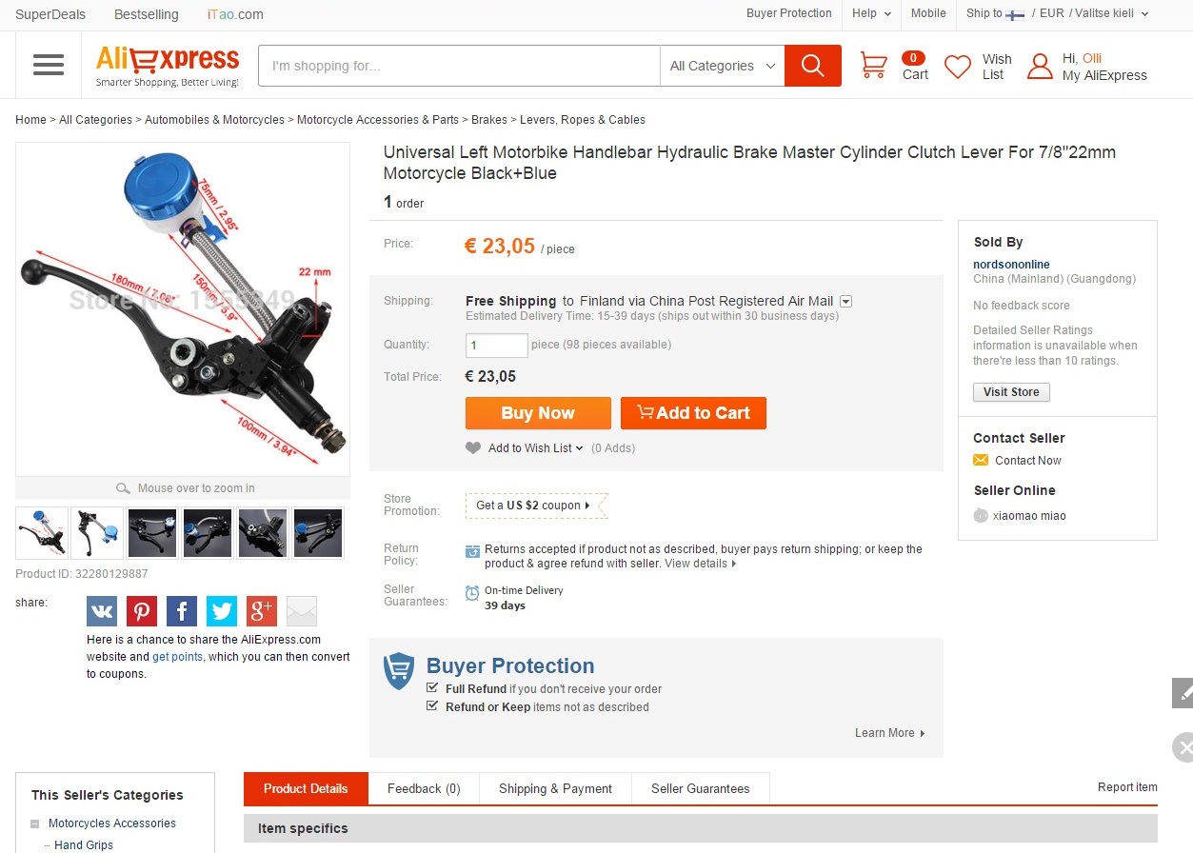Expand the All Categories search dropdown

pos(723,66)
